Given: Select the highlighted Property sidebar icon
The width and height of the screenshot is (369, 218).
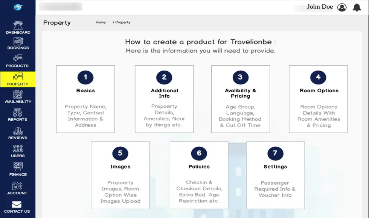Looking at the screenshot, I should (x=18, y=77).
